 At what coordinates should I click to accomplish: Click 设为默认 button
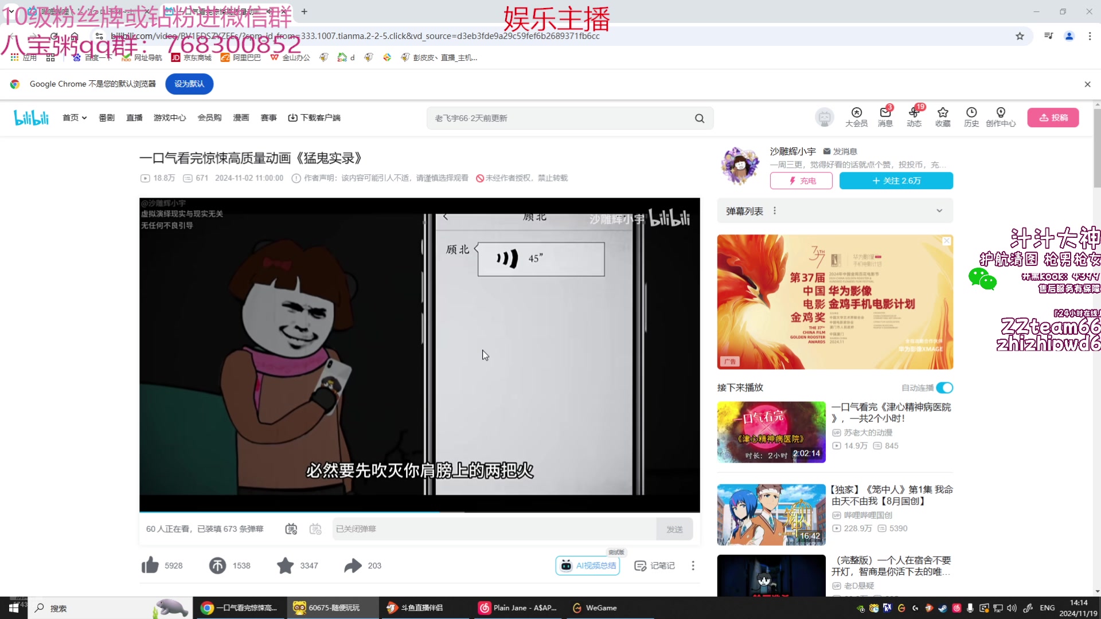tap(189, 84)
